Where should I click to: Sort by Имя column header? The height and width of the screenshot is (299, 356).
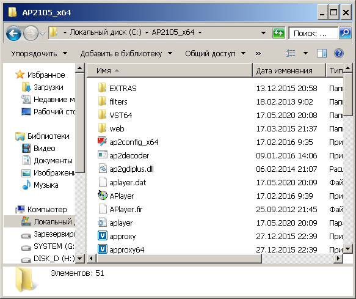pyautogui.click(x=170, y=70)
